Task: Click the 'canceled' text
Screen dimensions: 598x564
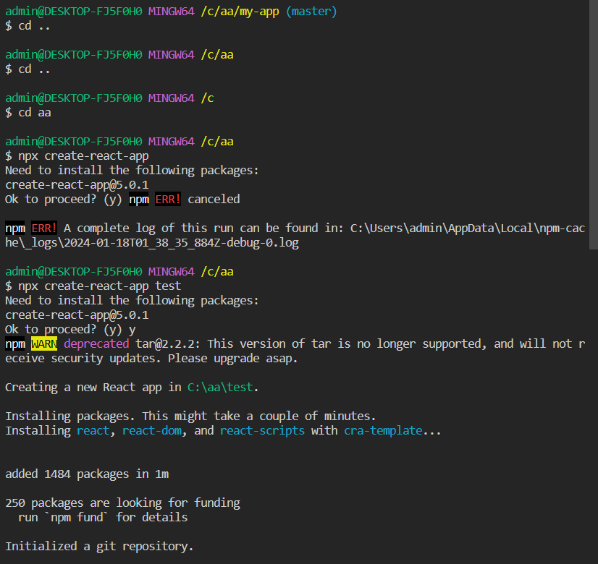Action: point(214,199)
